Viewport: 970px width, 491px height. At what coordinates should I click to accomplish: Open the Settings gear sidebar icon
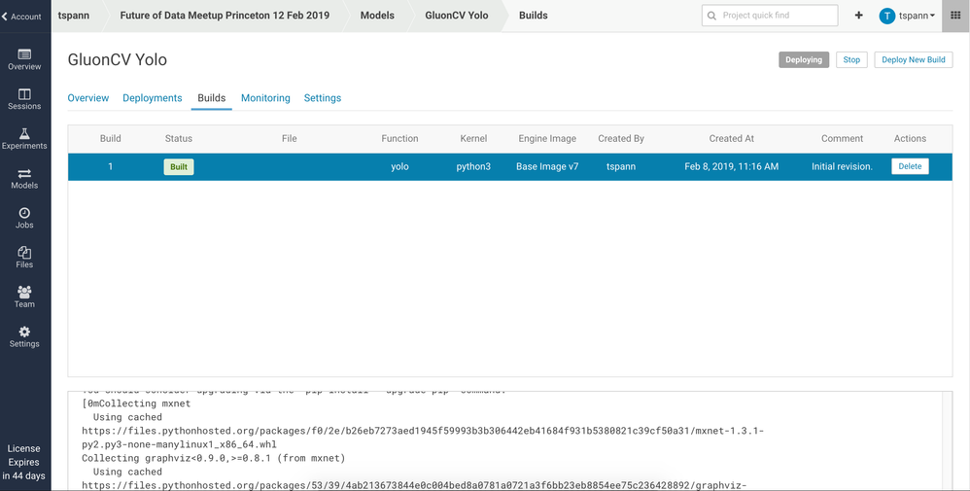(x=24, y=332)
